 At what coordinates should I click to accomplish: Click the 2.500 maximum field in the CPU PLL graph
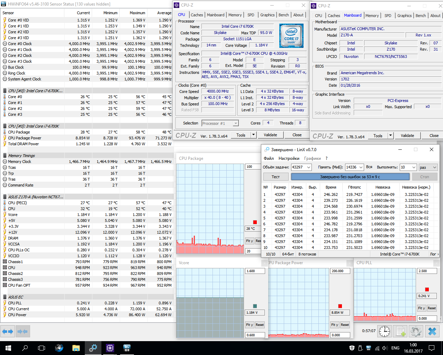pos(427,271)
